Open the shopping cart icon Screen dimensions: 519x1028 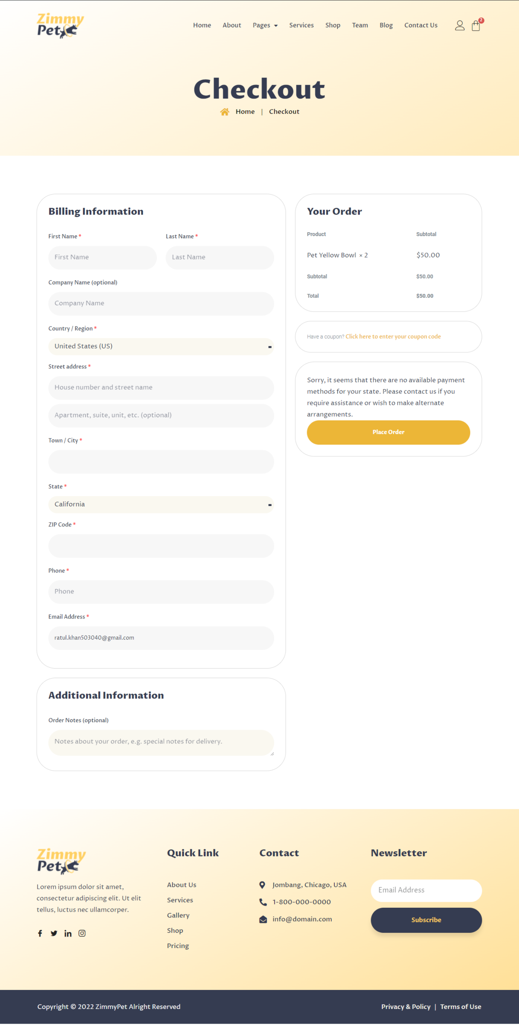(x=476, y=26)
